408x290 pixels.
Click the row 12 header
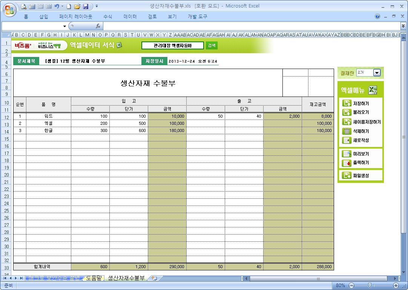pos(6,117)
